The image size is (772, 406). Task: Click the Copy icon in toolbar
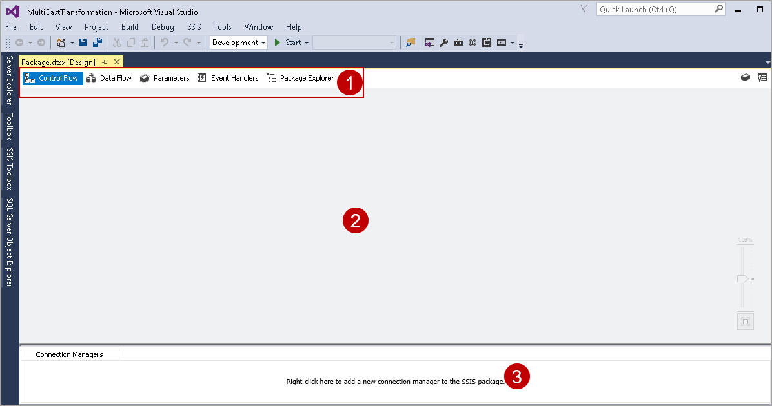[x=131, y=43]
